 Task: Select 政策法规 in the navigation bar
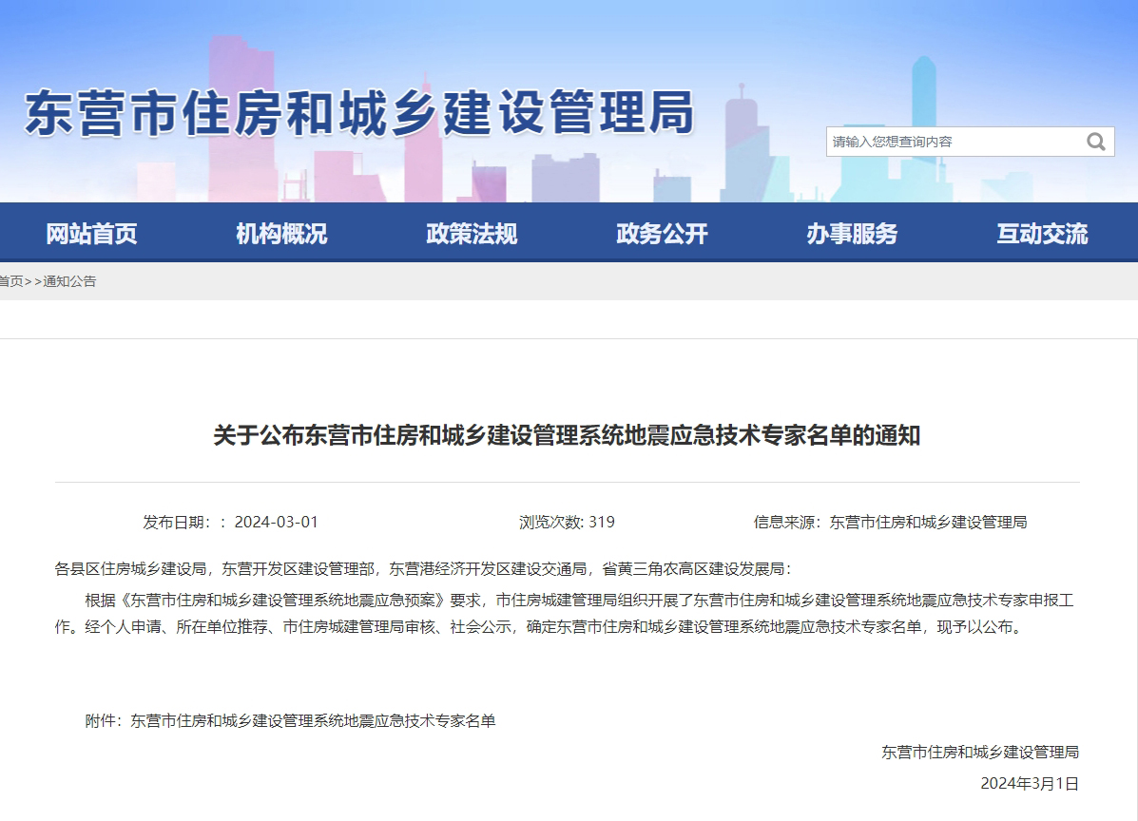pos(472,233)
